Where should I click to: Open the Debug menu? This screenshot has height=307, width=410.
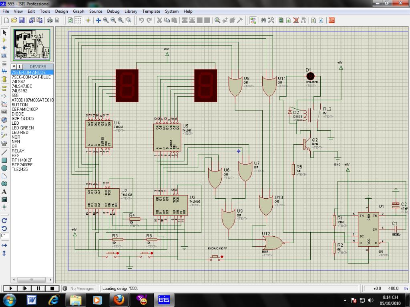[113, 11]
